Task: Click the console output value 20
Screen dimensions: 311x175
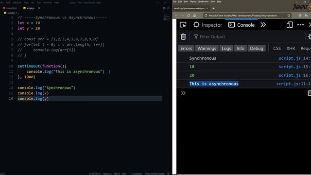Action: pyautogui.click(x=192, y=75)
